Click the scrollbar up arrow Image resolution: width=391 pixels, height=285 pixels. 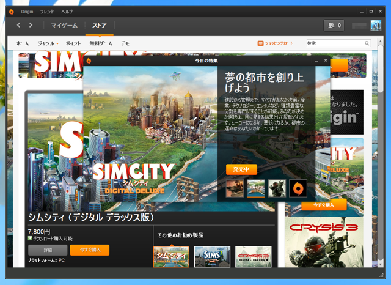click(x=380, y=41)
